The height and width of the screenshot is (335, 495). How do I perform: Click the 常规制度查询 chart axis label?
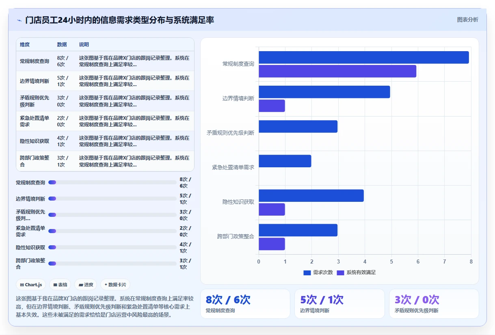click(238, 64)
